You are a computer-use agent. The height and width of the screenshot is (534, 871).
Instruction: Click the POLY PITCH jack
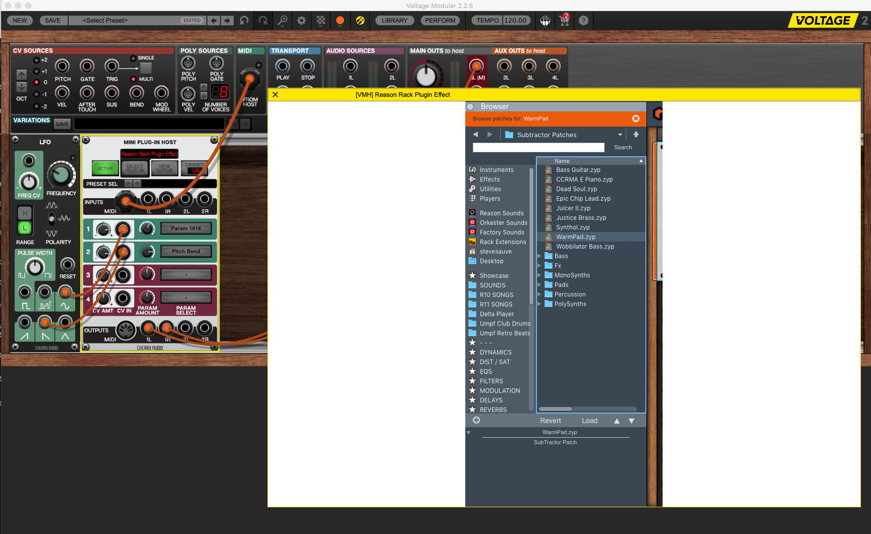(x=188, y=63)
